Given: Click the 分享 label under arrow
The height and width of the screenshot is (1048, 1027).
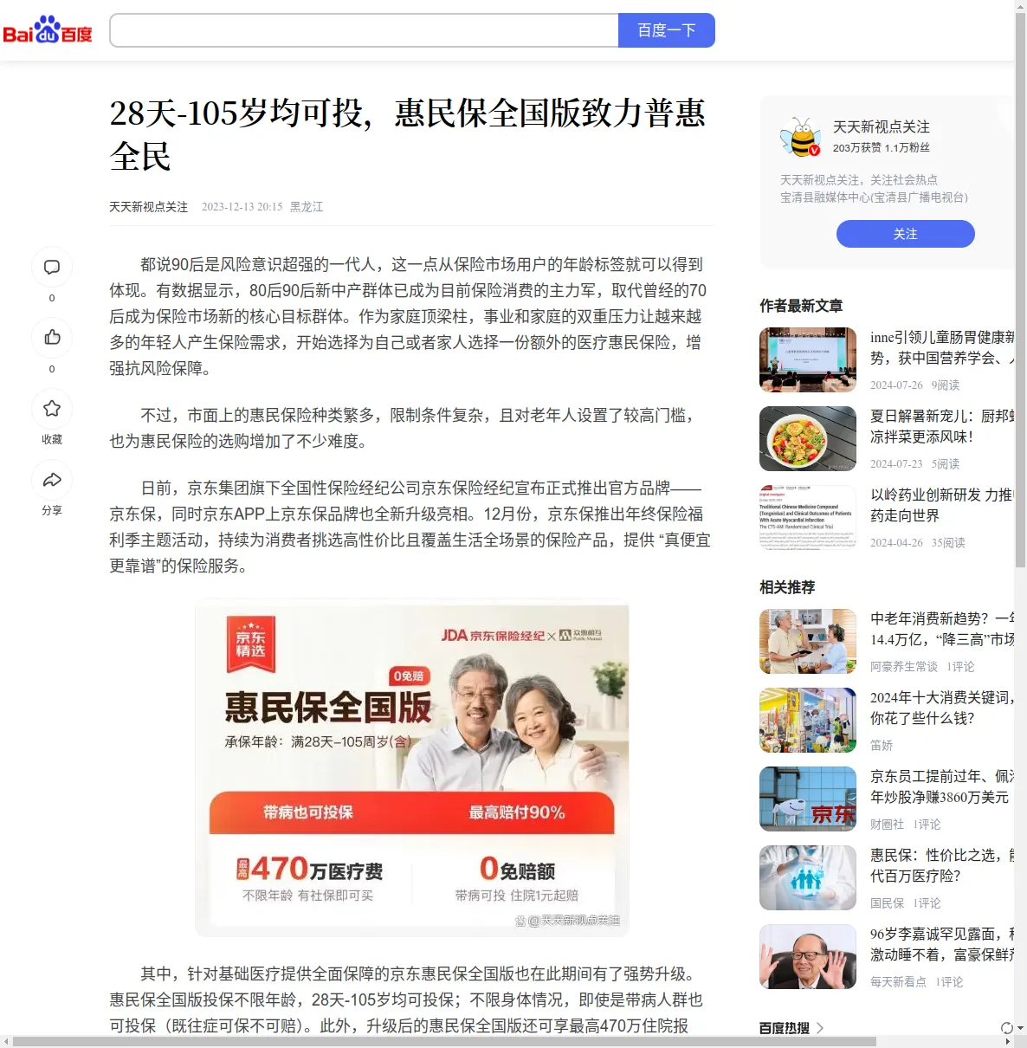Looking at the screenshot, I should tap(52, 511).
